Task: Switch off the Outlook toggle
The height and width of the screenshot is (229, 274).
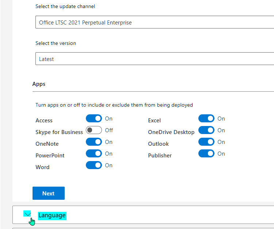Action: coord(206,142)
